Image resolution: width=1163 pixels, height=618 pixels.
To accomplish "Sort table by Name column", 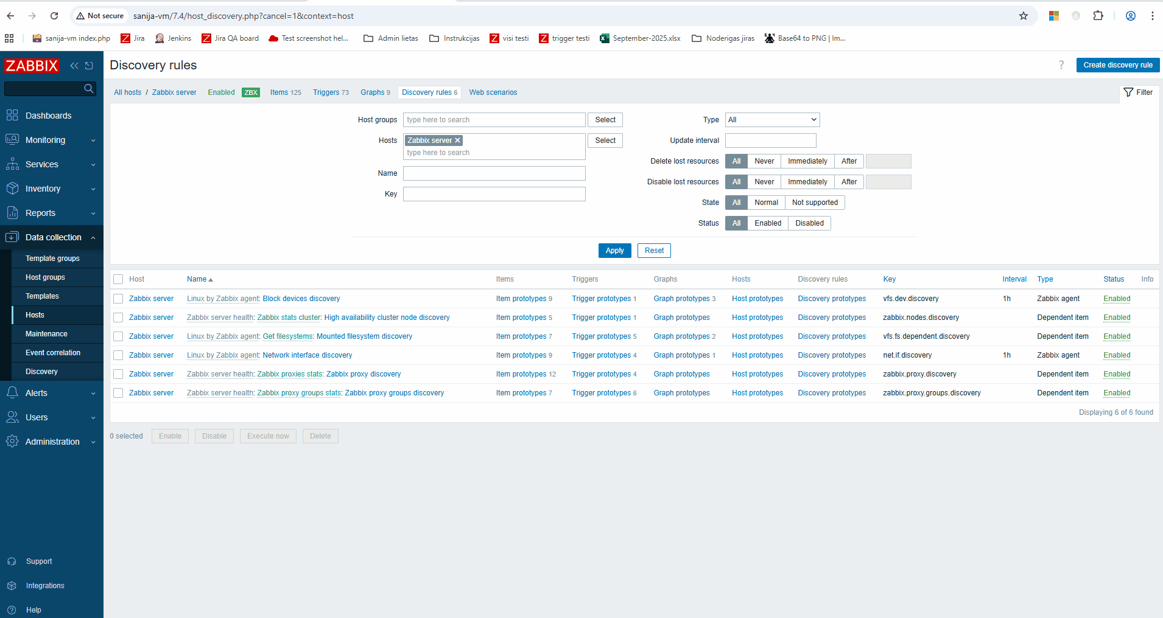I will [200, 279].
